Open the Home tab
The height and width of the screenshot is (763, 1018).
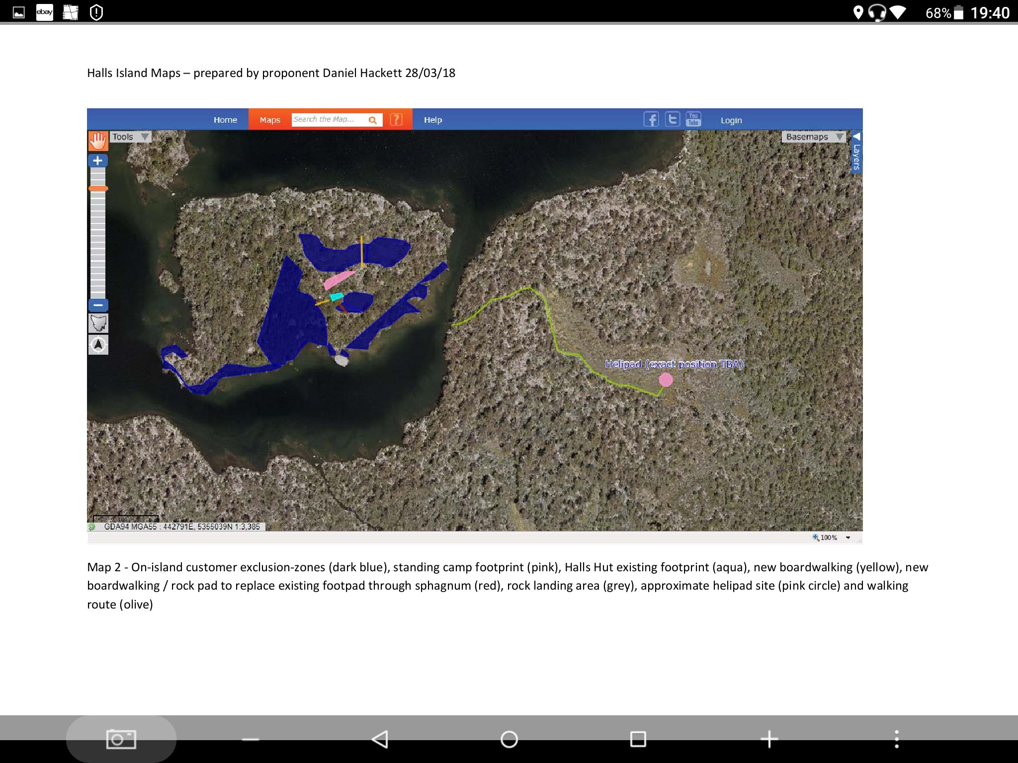coord(225,120)
